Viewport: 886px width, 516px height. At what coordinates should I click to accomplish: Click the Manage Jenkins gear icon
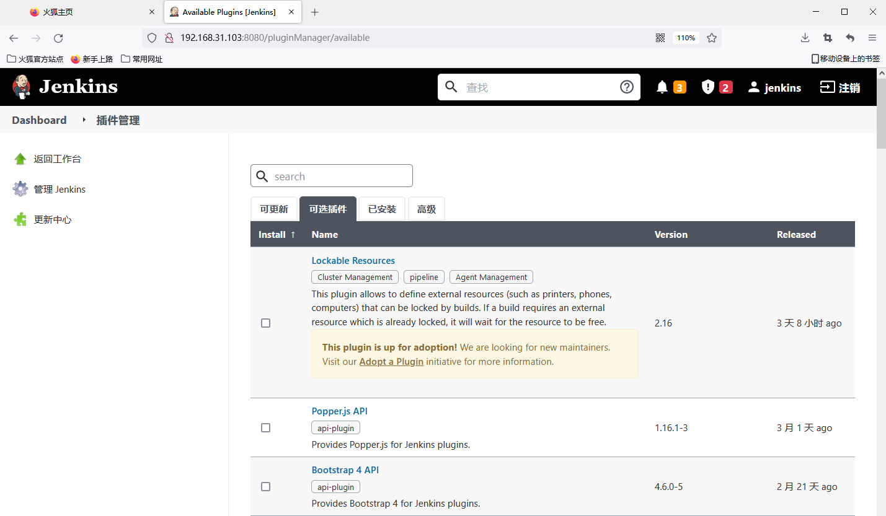(x=20, y=190)
